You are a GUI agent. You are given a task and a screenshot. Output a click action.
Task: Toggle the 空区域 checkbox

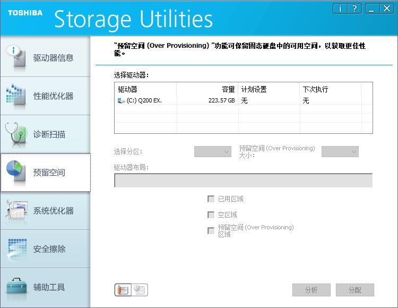211,215
